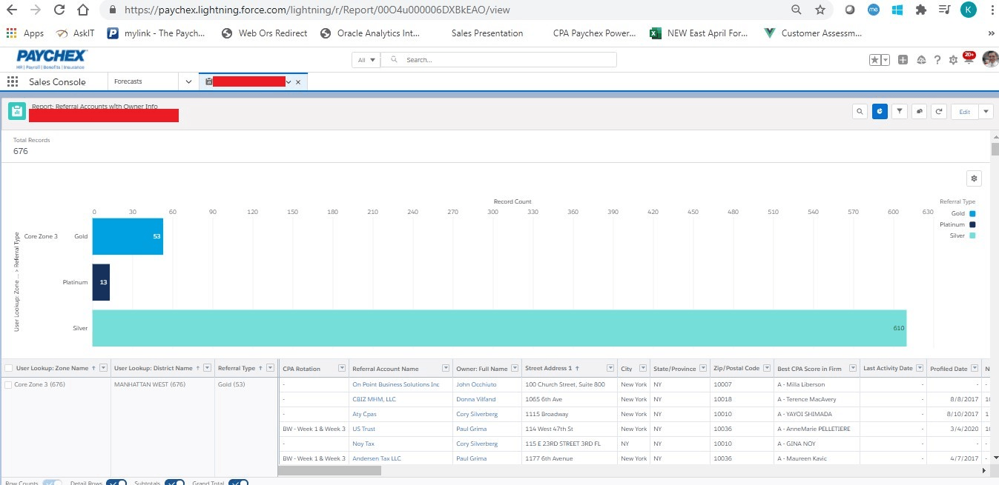Open the media control playlist icon
This screenshot has height=485, width=999.
click(x=944, y=10)
